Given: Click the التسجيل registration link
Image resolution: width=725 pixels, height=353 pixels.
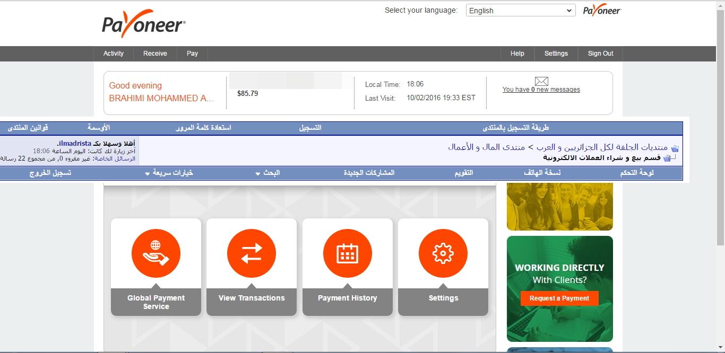Looking at the screenshot, I should 310,128.
